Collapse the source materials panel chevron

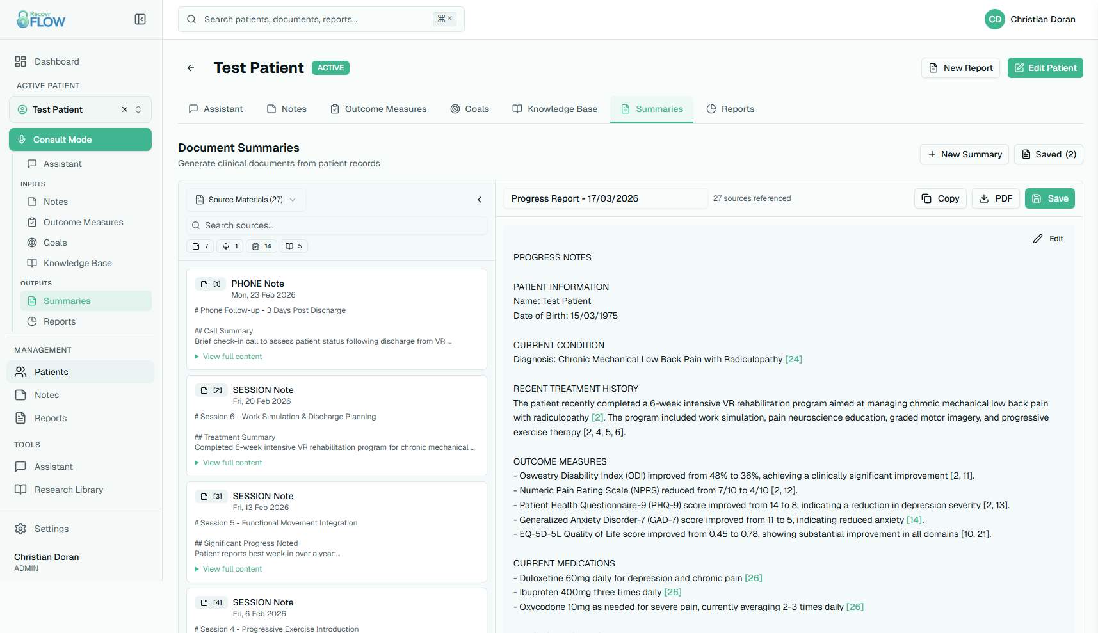tap(480, 200)
